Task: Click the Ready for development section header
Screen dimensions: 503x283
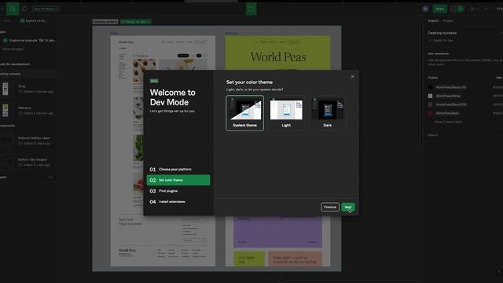Action: tap(15, 64)
